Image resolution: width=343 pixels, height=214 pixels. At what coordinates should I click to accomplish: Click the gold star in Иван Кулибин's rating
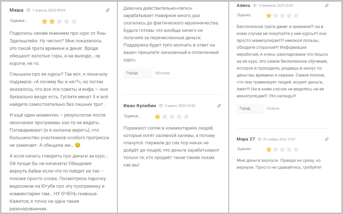[157, 117]
